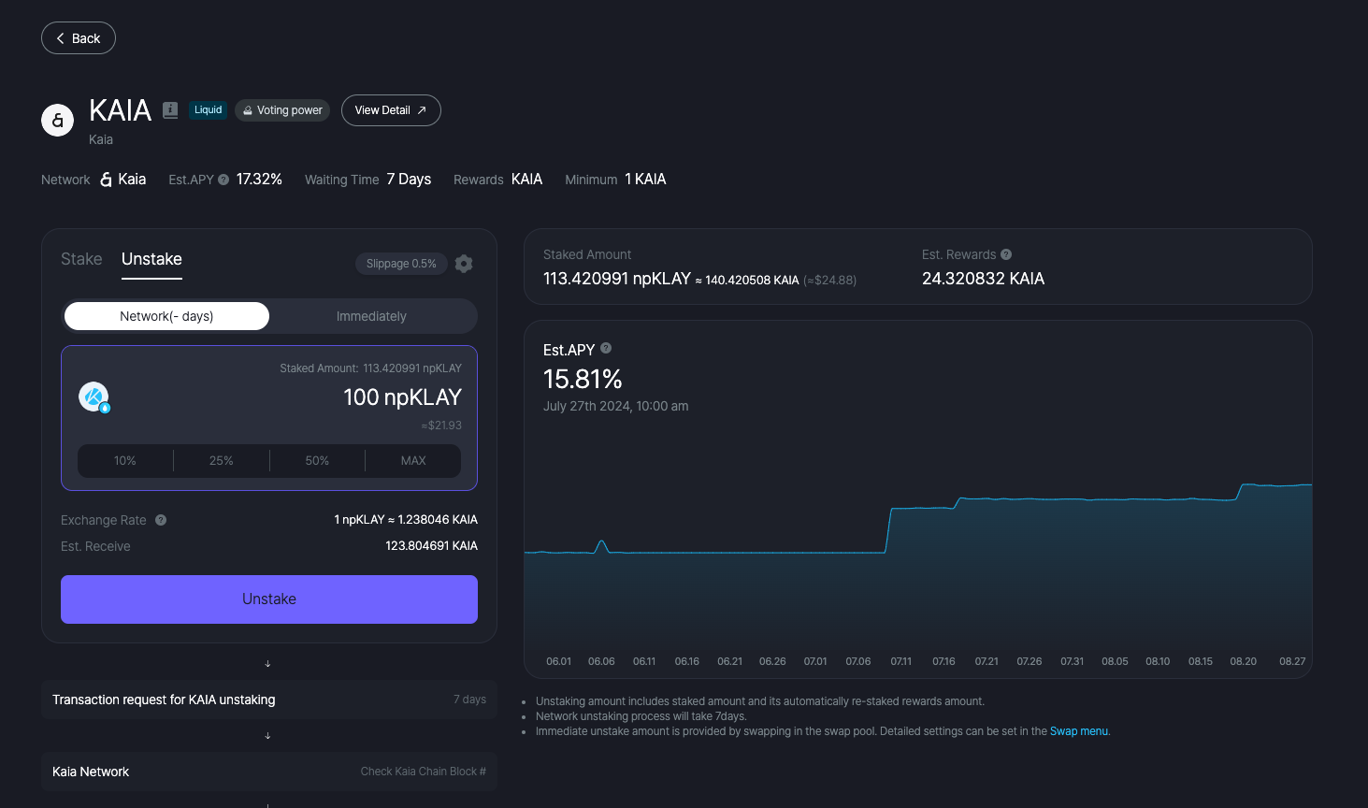Expand the Kaia Network step row
This screenshot has width=1368, height=808.
pyautogui.click(x=269, y=772)
